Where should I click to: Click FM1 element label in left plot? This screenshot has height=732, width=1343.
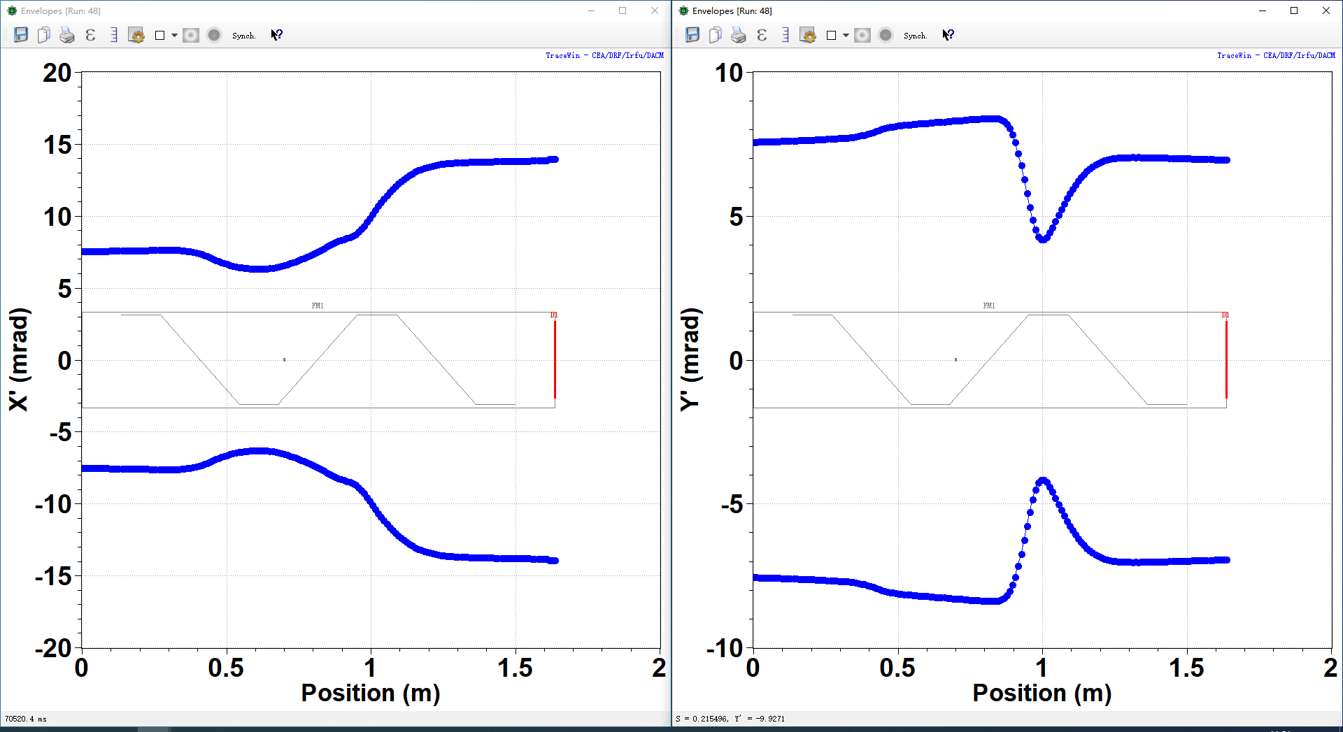coord(318,306)
